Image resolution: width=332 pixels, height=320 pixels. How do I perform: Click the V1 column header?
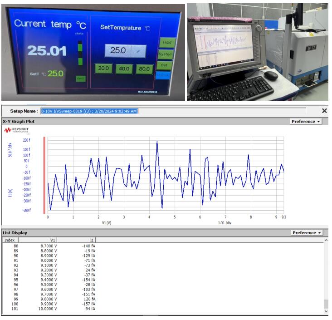38,240
